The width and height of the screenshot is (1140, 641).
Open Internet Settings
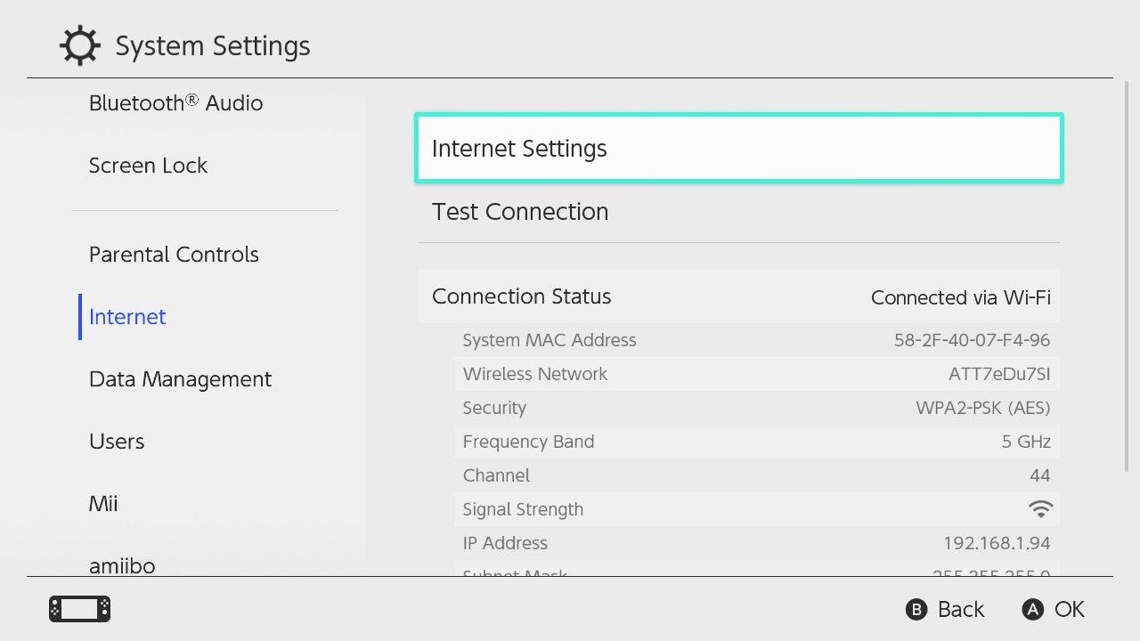739,149
